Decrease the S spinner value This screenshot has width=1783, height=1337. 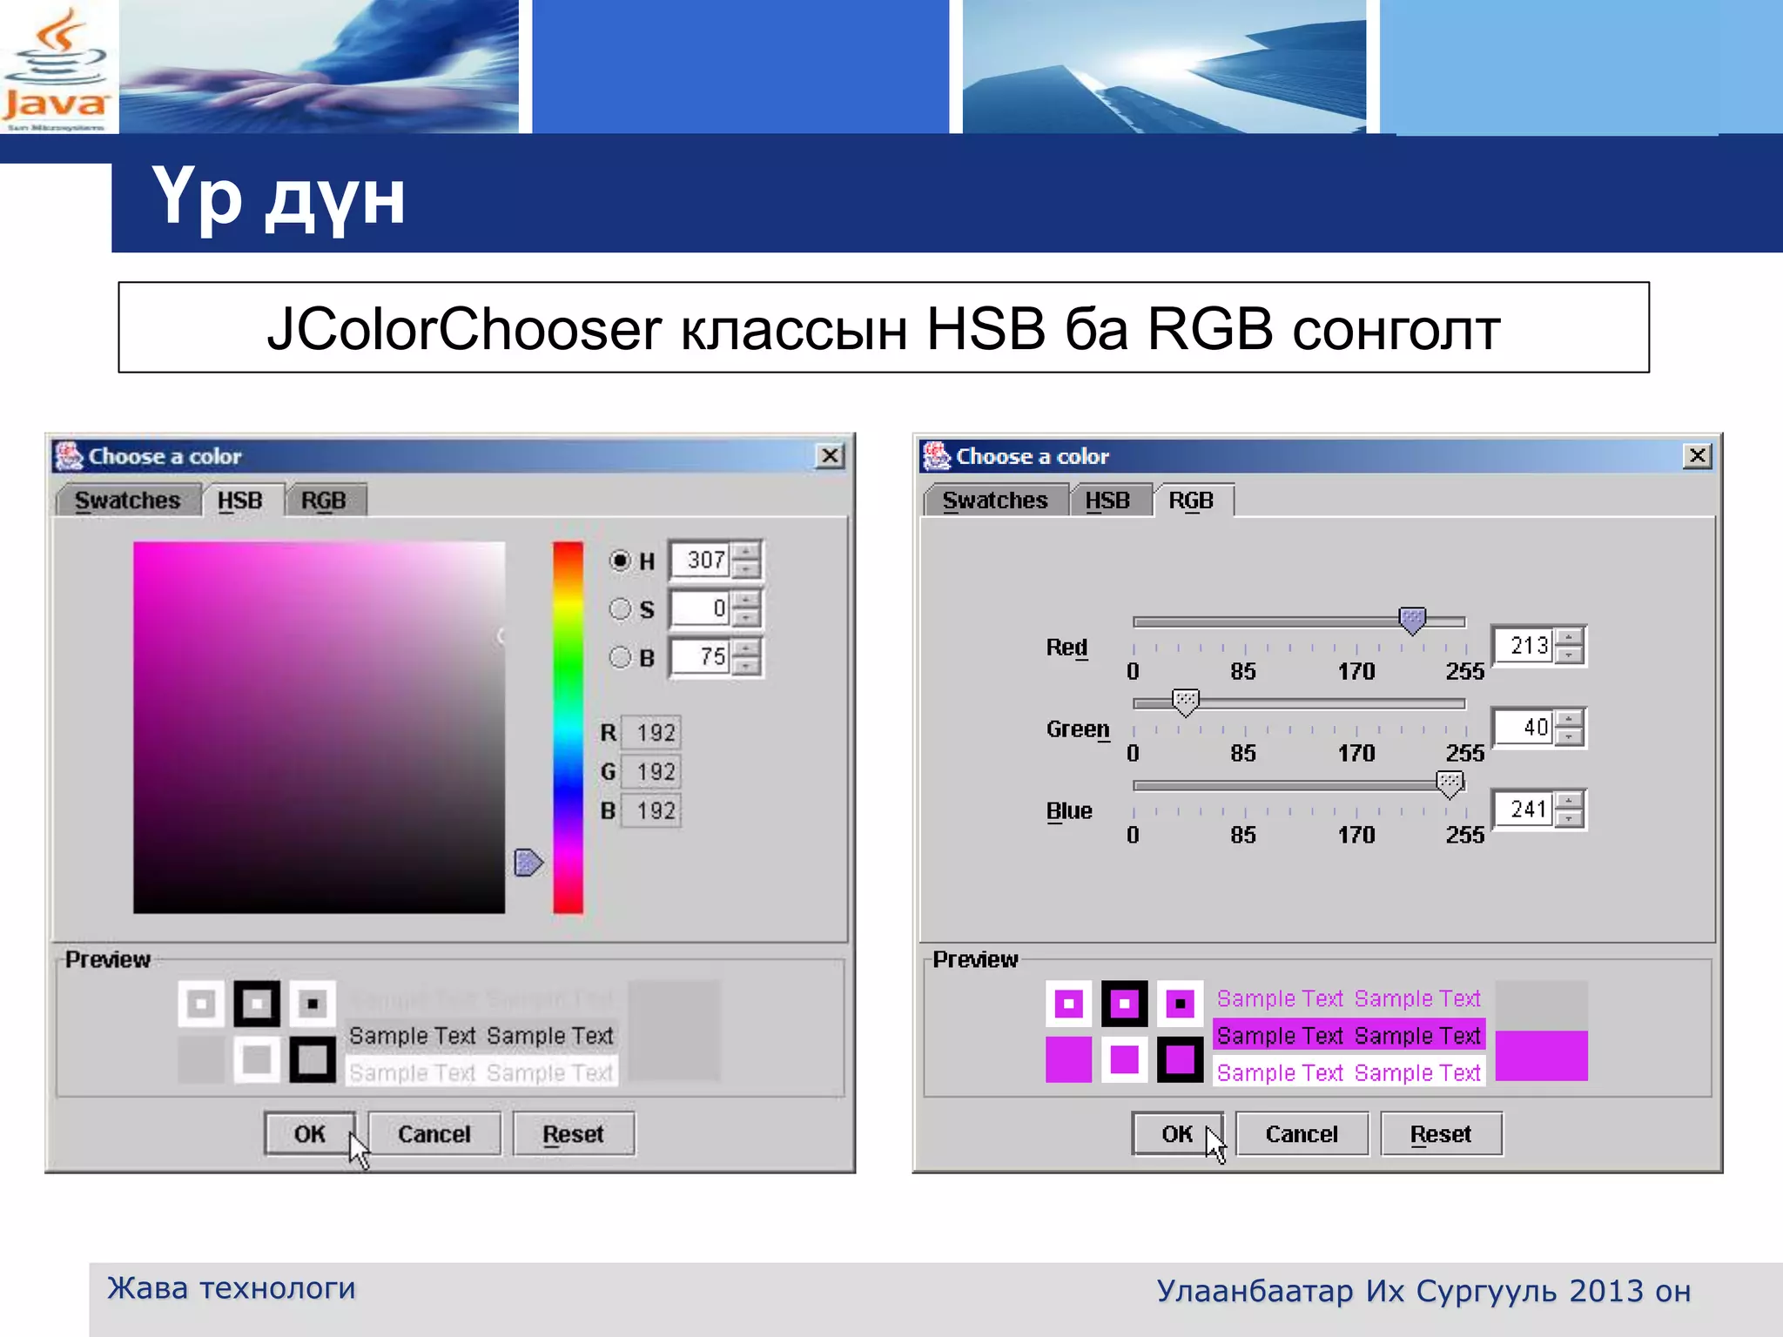745,618
